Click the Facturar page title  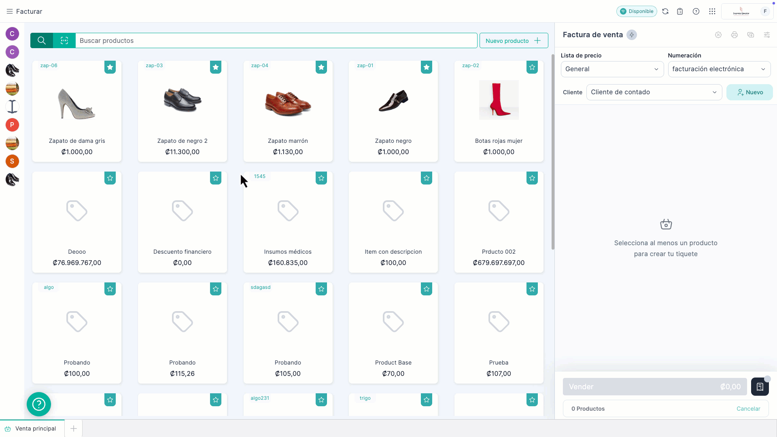click(x=29, y=11)
